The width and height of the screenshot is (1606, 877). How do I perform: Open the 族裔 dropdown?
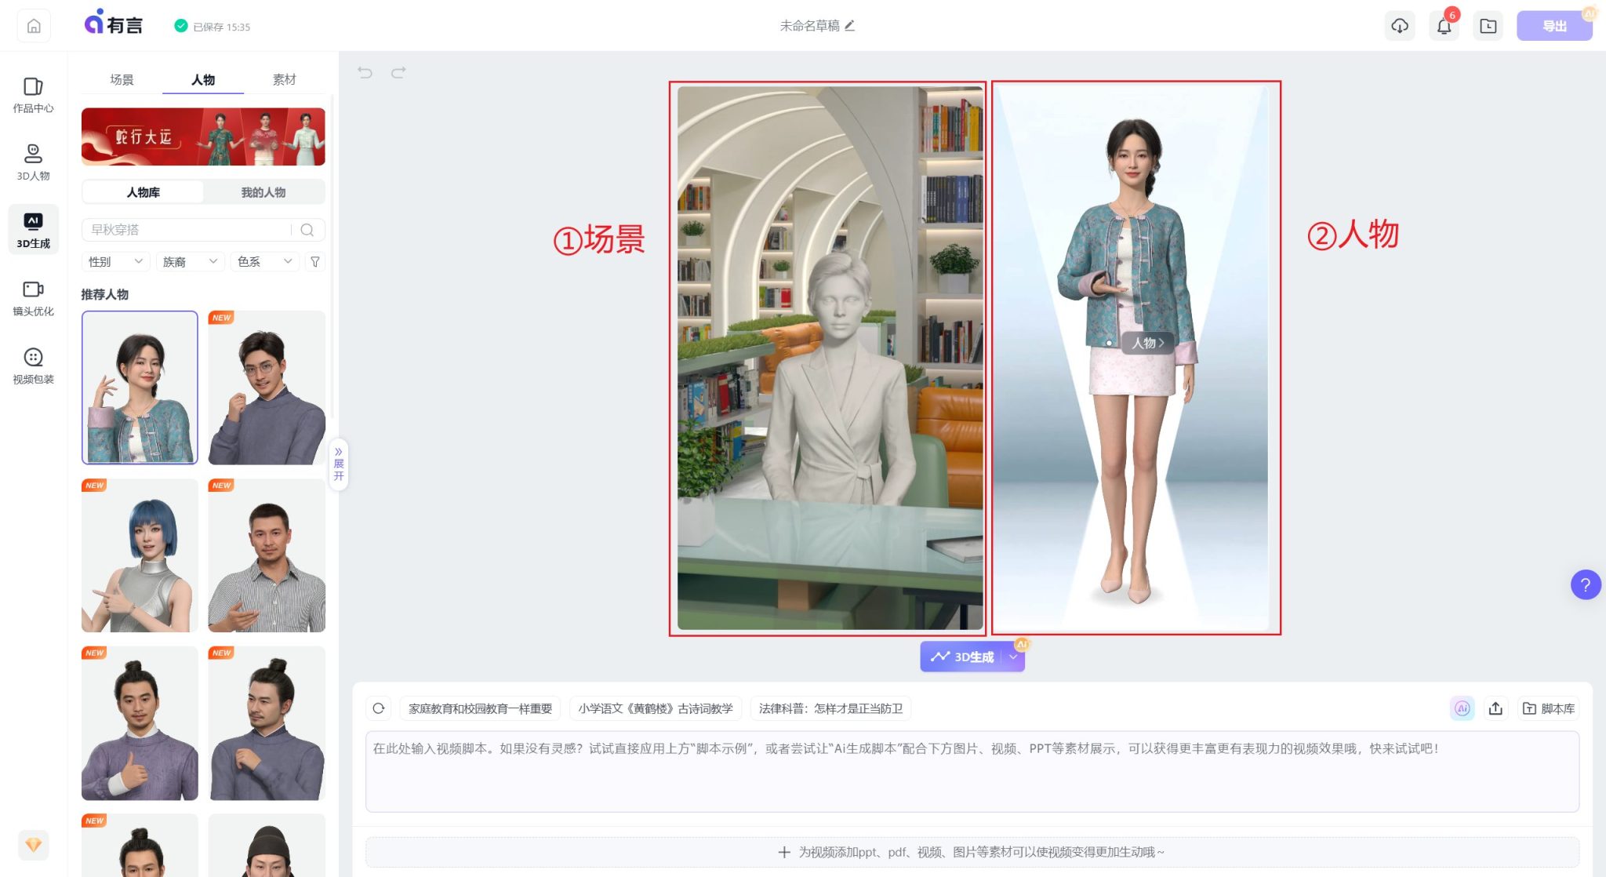click(x=190, y=261)
